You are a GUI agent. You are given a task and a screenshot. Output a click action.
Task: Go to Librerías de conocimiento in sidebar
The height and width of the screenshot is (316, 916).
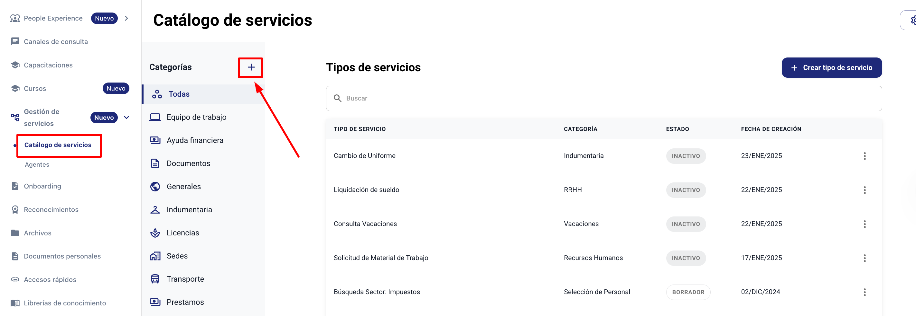point(65,303)
